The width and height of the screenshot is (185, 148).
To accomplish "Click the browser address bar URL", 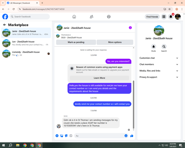I will click(x=44, y=9).
